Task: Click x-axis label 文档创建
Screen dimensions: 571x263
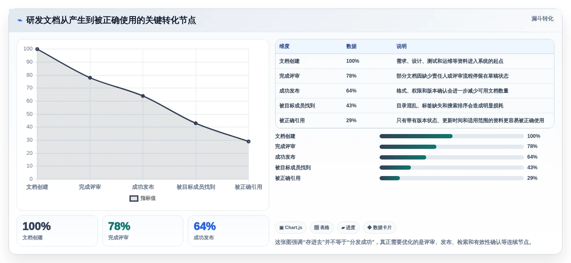Action: pyautogui.click(x=37, y=187)
